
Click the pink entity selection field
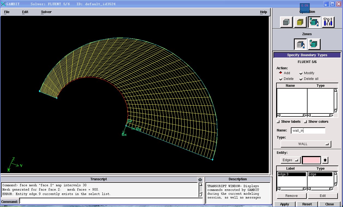(311, 160)
